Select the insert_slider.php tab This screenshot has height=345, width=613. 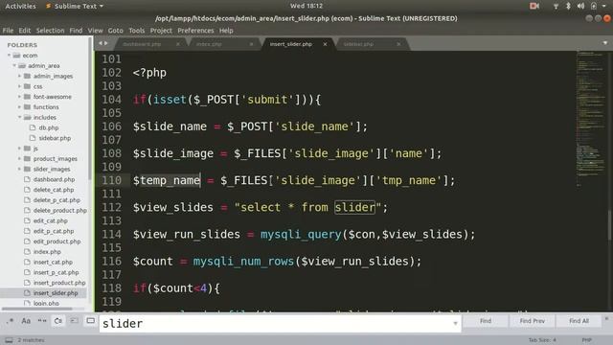pyautogui.click(x=291, y=44)
